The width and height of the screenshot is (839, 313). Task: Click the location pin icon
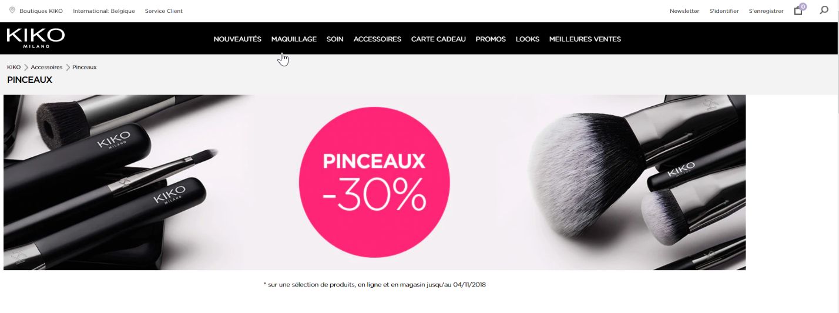[12, 10]
